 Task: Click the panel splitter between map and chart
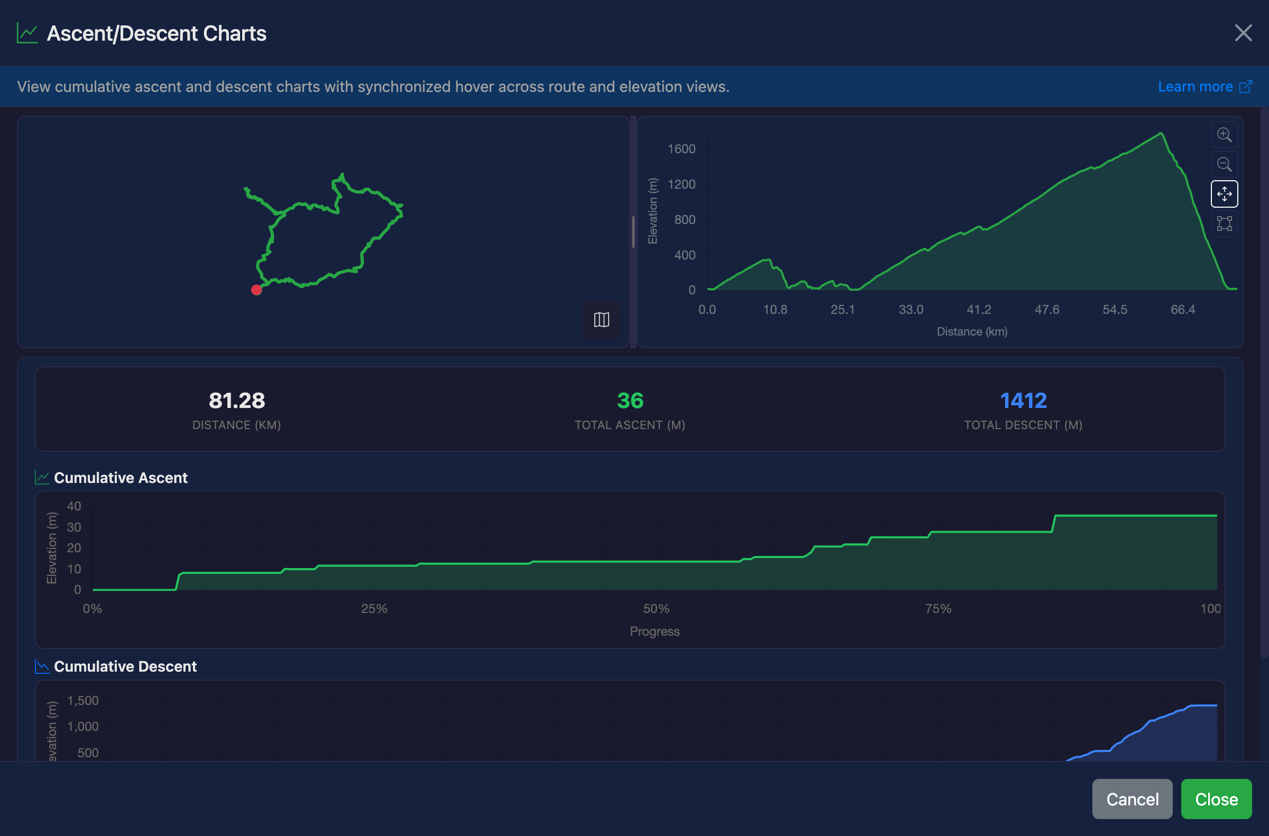pos(633,232)
